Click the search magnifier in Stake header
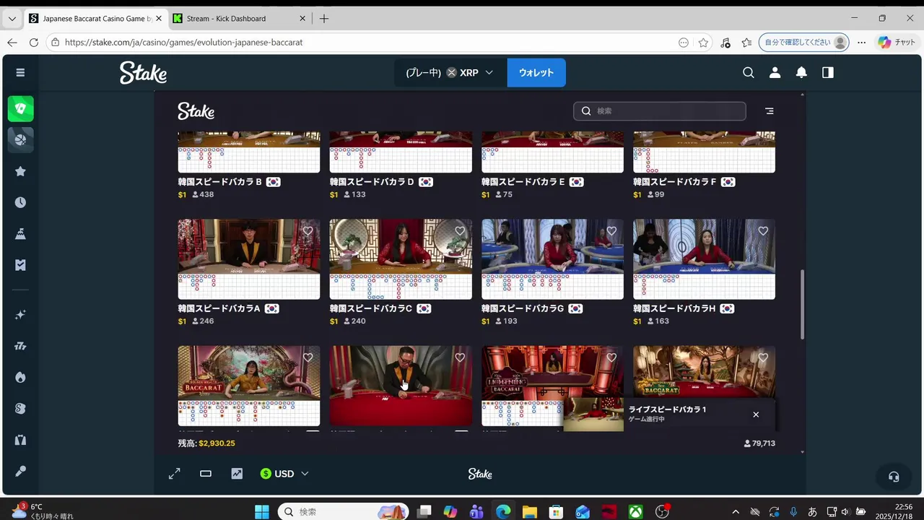 749,72
